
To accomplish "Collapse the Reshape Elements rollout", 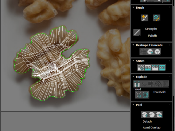I will click(133, 45).
